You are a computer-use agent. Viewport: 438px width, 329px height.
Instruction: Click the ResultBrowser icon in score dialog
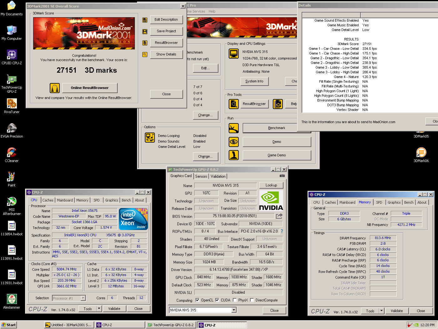(145, 43)
